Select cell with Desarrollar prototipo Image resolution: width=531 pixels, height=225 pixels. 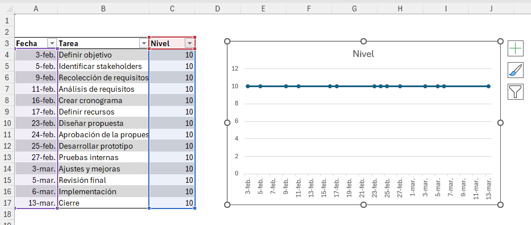pyautogui.click(x=103, y=146)
